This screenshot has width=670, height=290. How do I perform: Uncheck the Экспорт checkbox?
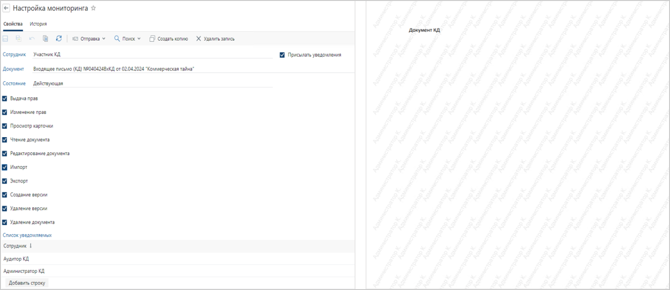point(5,181)
